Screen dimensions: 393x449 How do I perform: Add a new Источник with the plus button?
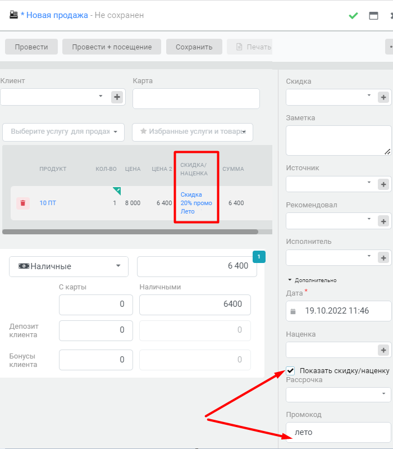pos(383,184)
